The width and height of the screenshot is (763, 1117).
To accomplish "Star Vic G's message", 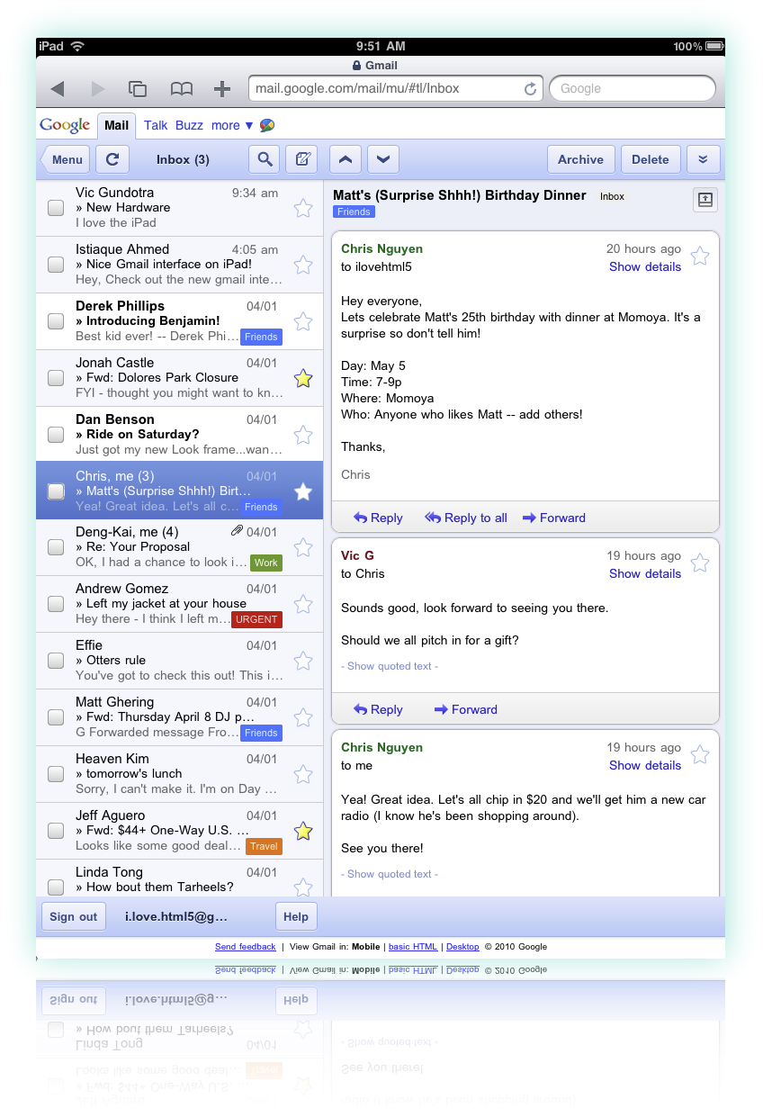I will 700,563.
